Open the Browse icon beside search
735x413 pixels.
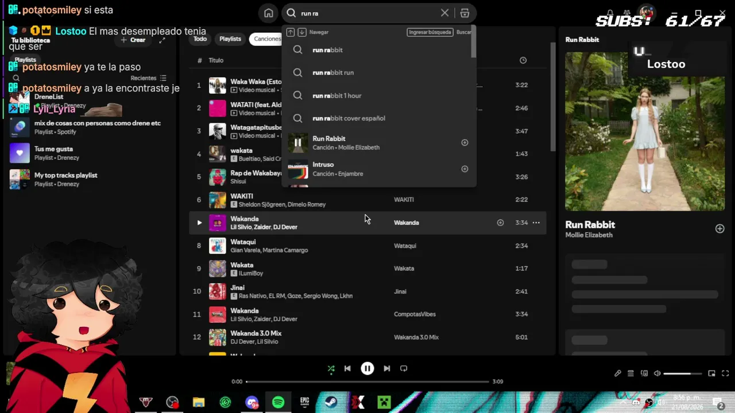(x=465, y=13)
